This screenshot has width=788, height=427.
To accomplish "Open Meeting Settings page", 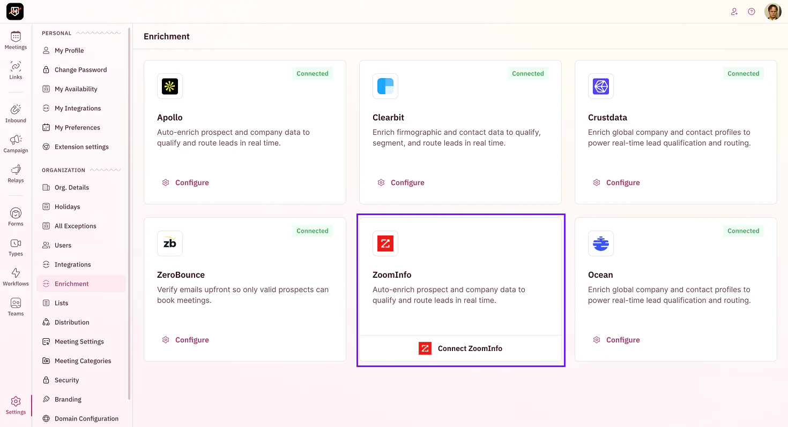I will click(81, 341).
